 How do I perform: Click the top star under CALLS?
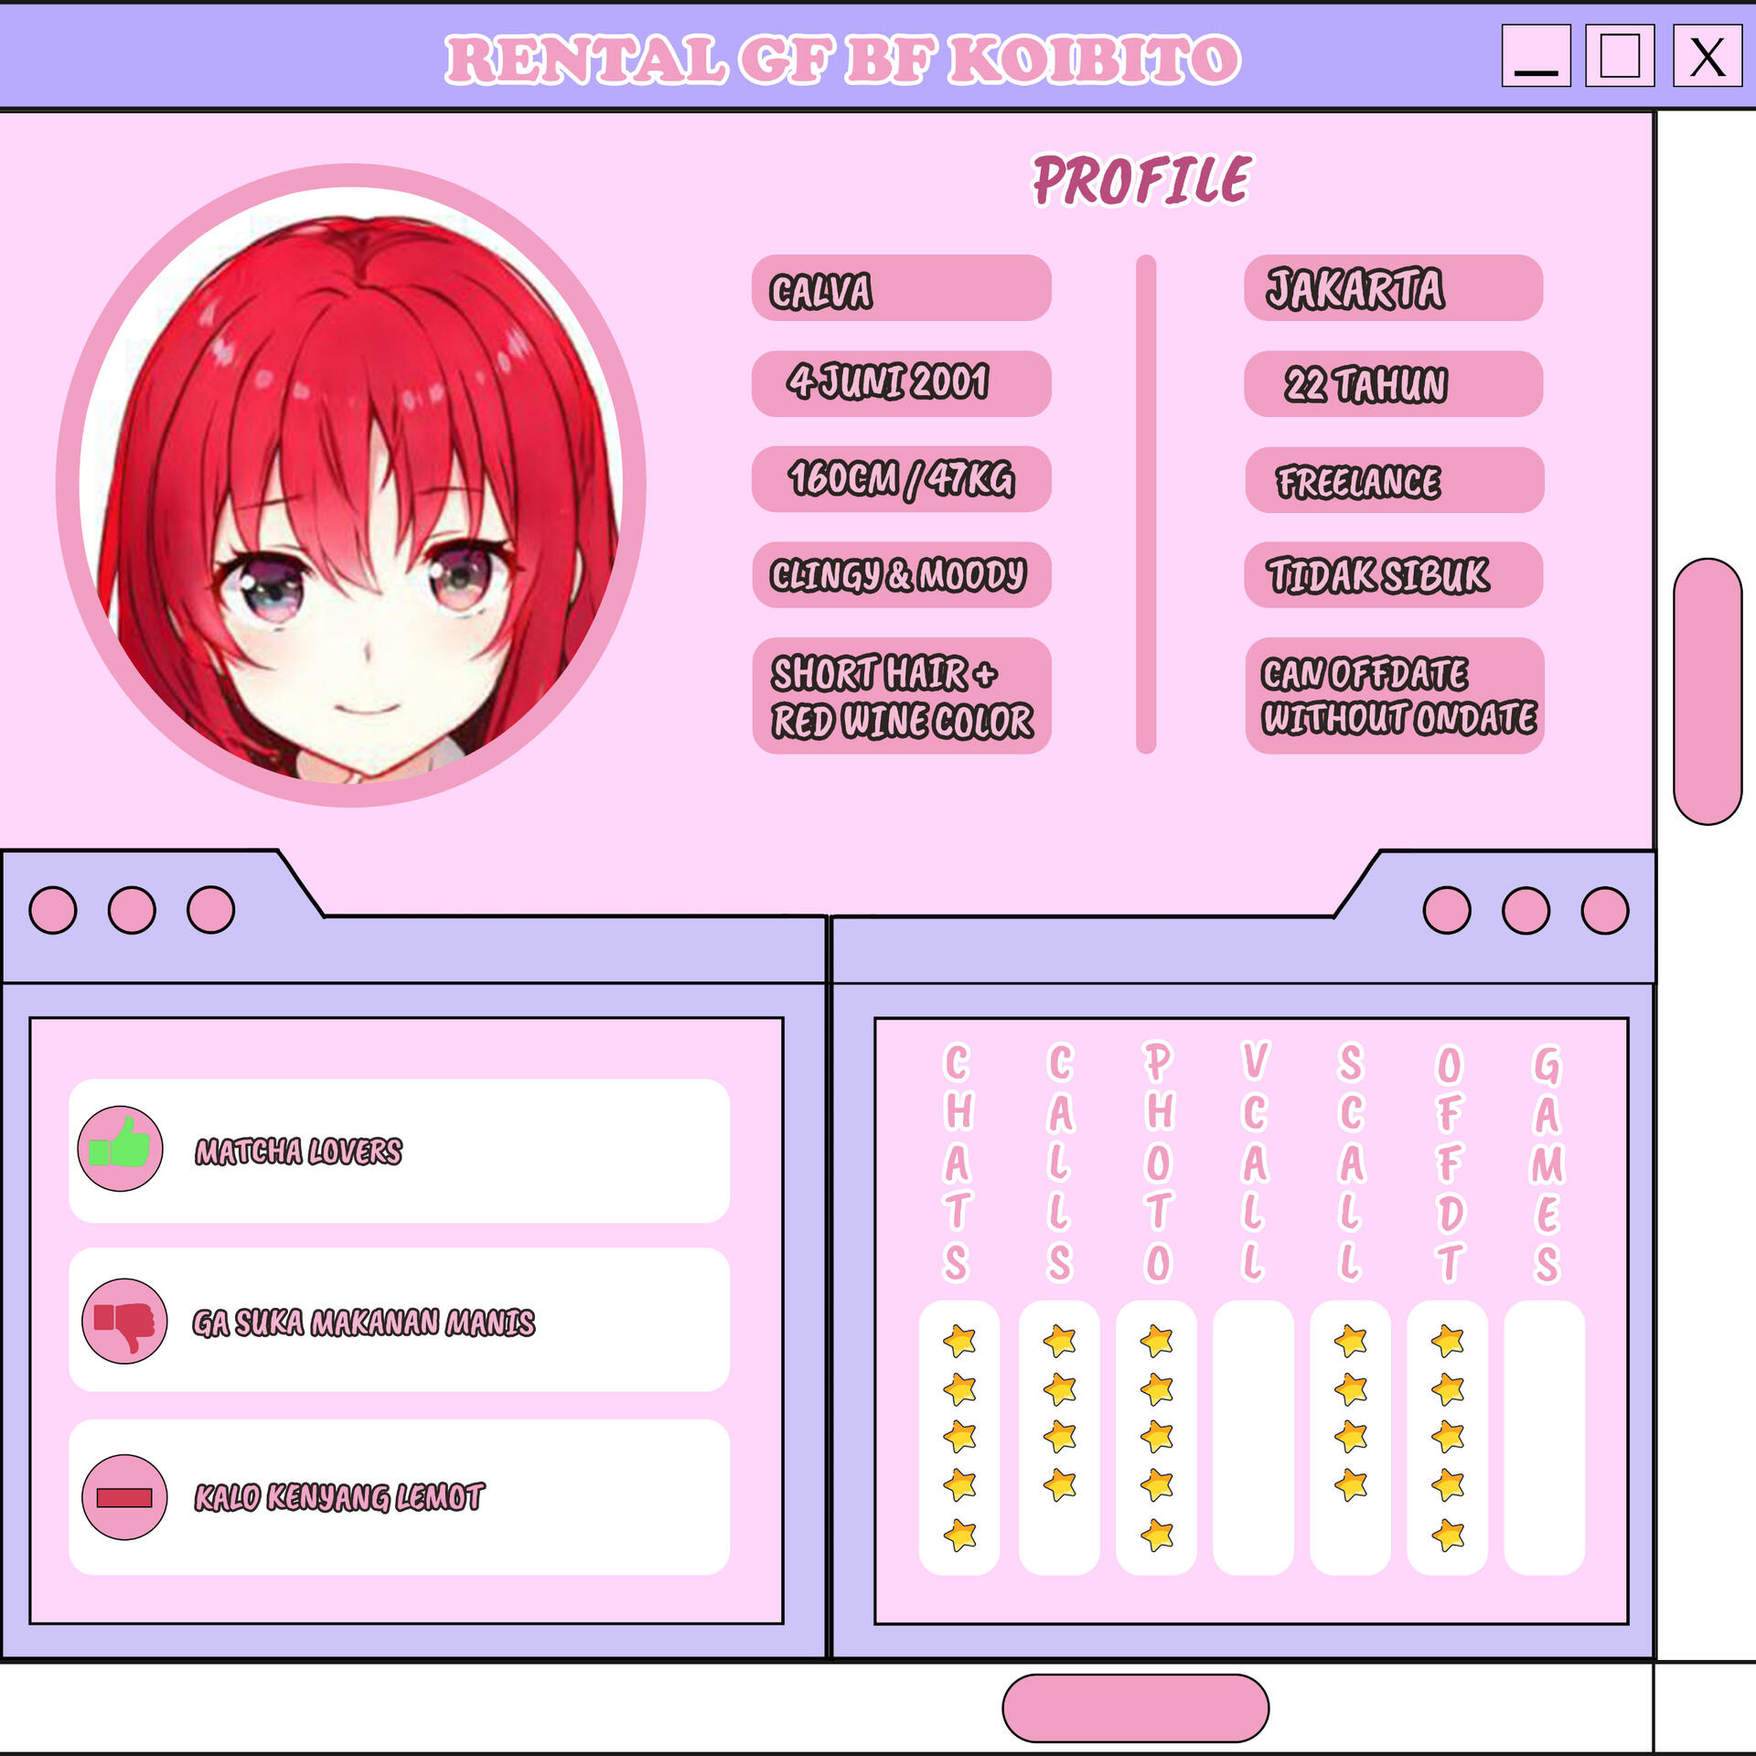[x=1059, y=1342]
